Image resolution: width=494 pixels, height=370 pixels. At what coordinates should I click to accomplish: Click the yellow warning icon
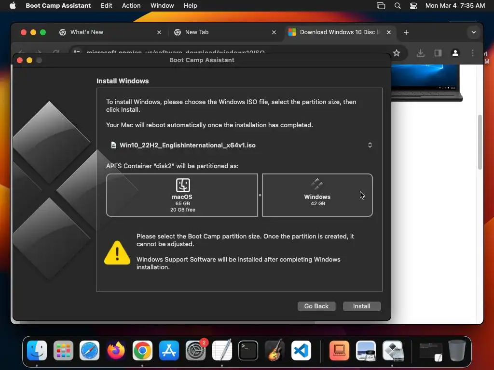tap(117, 252)
